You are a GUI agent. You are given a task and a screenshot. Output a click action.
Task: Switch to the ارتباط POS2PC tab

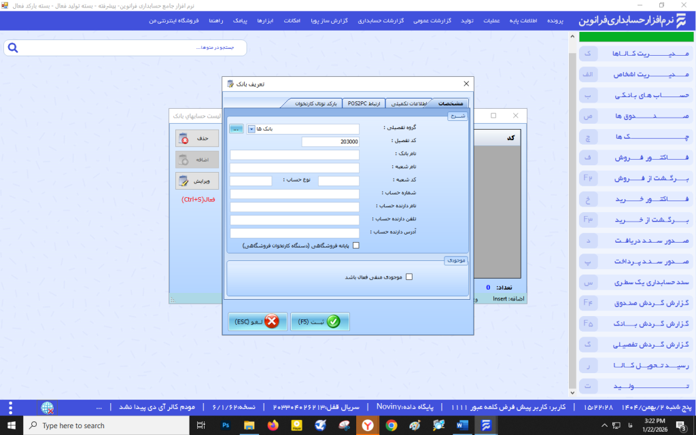[364, 103]
